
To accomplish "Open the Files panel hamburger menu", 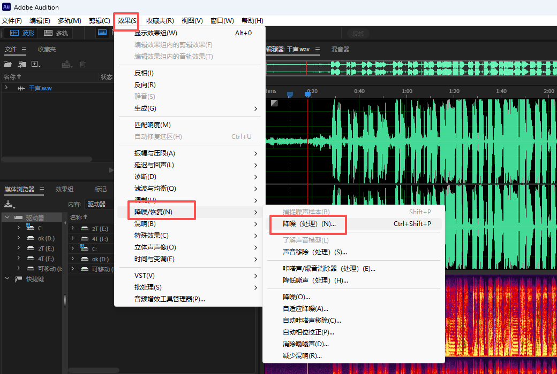I will [23, 49].
